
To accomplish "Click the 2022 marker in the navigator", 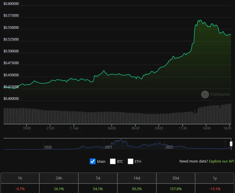I will (x=169, y=147).
